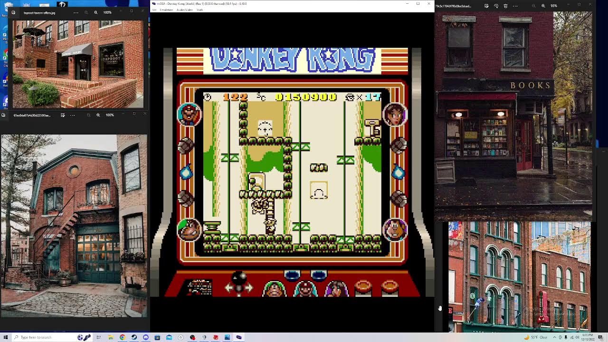
Task: Delete the bookstore photo
Action: pos(505,6)
